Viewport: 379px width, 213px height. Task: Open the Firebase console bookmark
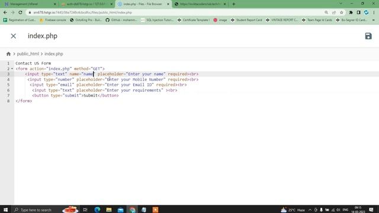tap(53, 20)
